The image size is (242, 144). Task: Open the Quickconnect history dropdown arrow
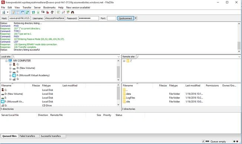(x=136, y=18)
